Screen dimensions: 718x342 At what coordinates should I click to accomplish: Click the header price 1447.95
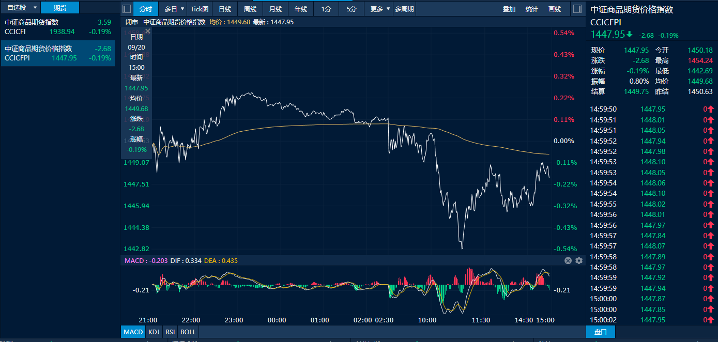click(x=608, y=34)
